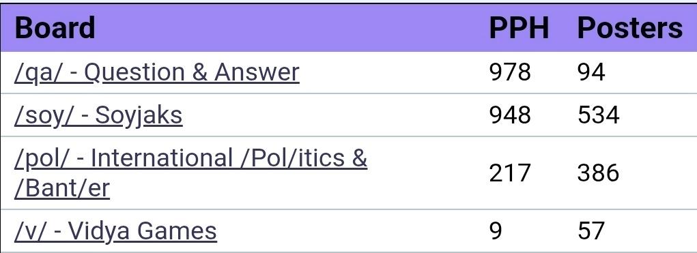Select the PPH value 978
Image resolution: width=697 pixels, height=253 pixels.
tap(510, 72)
